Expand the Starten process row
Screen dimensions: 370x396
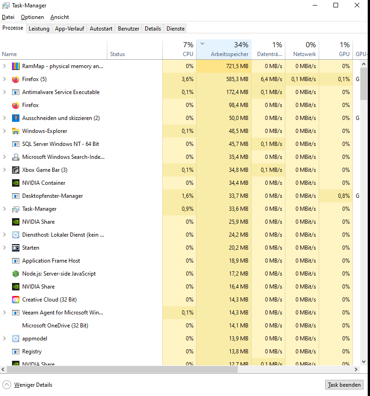[4, 247]
